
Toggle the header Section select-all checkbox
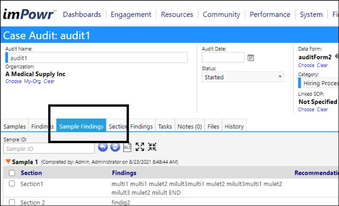click(x=12, y=173)
